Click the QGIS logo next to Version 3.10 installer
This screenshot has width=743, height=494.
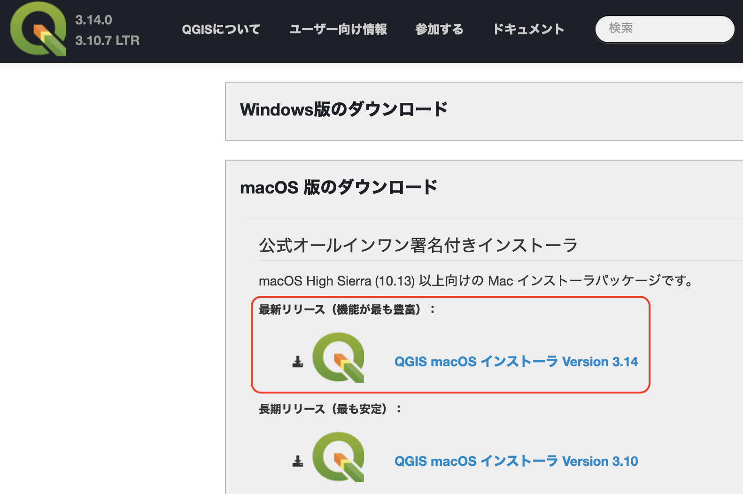[338, 457]
